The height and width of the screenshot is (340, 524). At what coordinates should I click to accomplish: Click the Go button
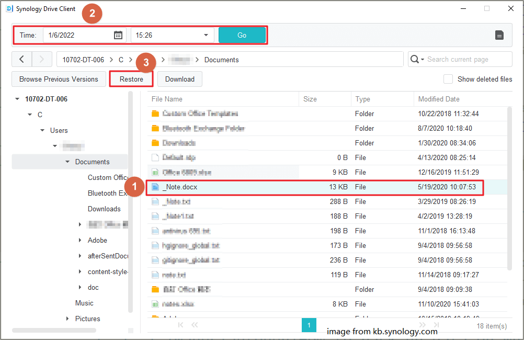242,35
